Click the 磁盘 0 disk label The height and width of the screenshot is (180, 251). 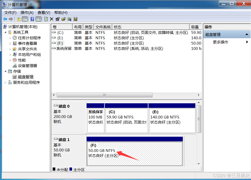click(64, 106)
